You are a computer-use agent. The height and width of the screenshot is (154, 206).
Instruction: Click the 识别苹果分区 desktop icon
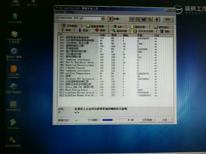[x=13, y=106]
